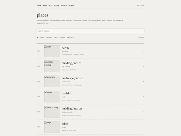Open the madrid thumbnail image
The height and width of the screenshot is (136, 181).
(52, 97)
